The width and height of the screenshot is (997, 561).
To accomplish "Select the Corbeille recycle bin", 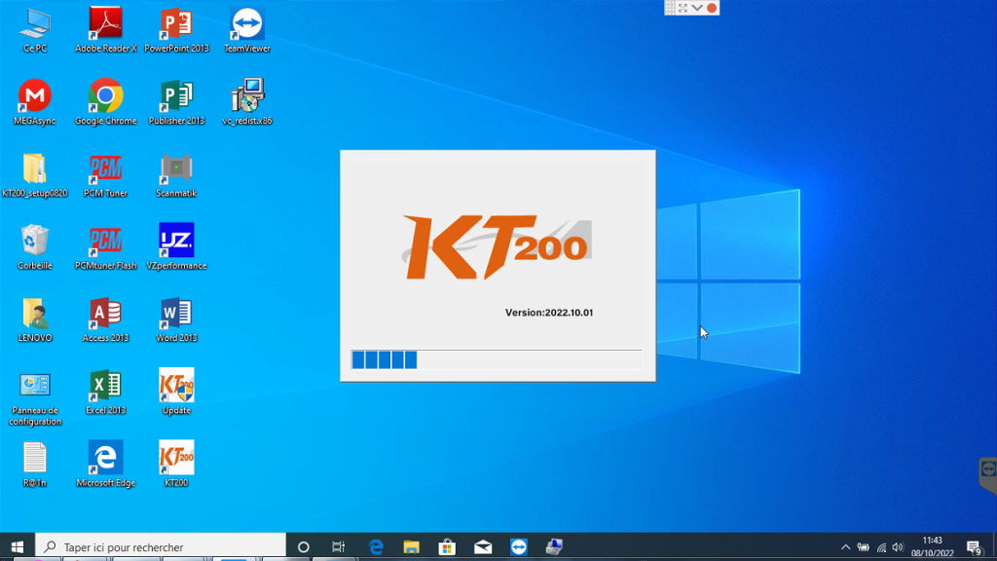I will (35, 247).
